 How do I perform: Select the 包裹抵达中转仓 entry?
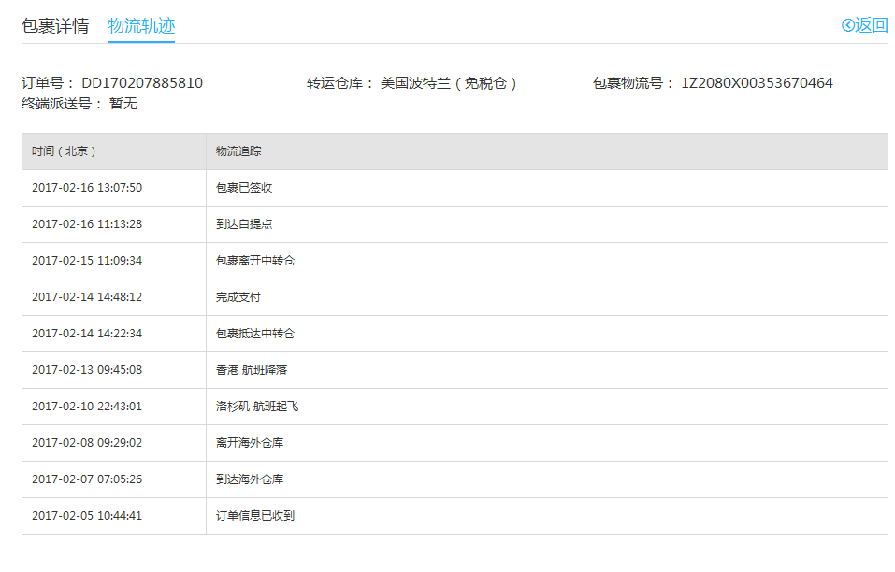tap(255, 334)
